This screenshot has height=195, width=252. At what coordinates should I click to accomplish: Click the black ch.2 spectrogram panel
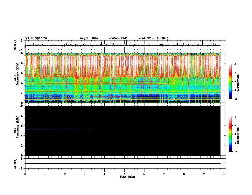tap(123, 131)
